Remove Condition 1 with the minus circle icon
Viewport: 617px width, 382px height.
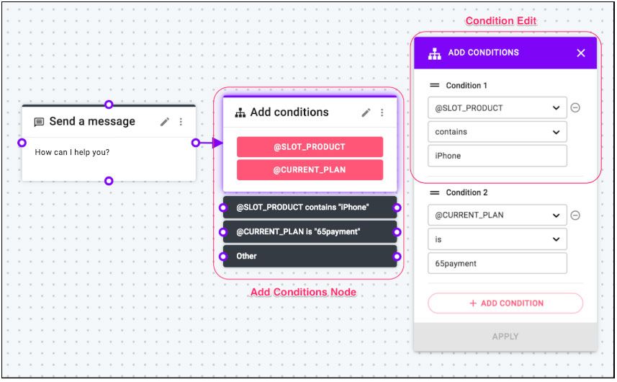tap(575, 107)
